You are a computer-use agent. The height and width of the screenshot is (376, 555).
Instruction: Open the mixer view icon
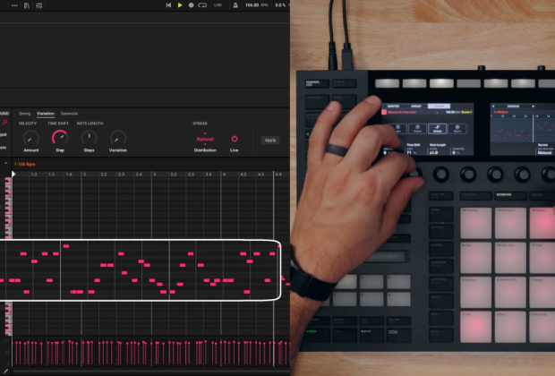(x=38, y=5)
